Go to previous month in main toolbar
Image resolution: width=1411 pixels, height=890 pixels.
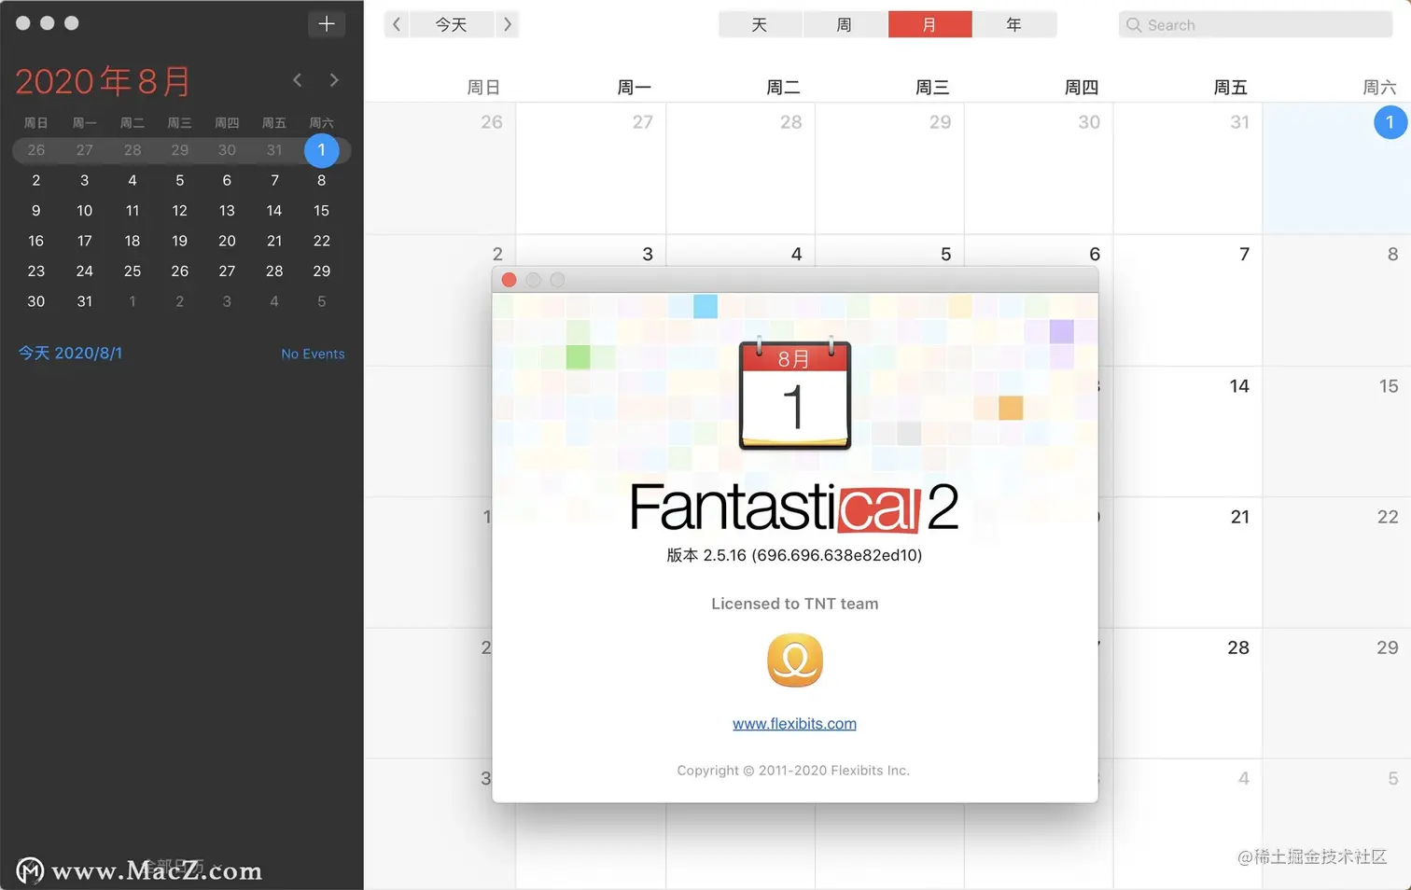pos(397,24)
